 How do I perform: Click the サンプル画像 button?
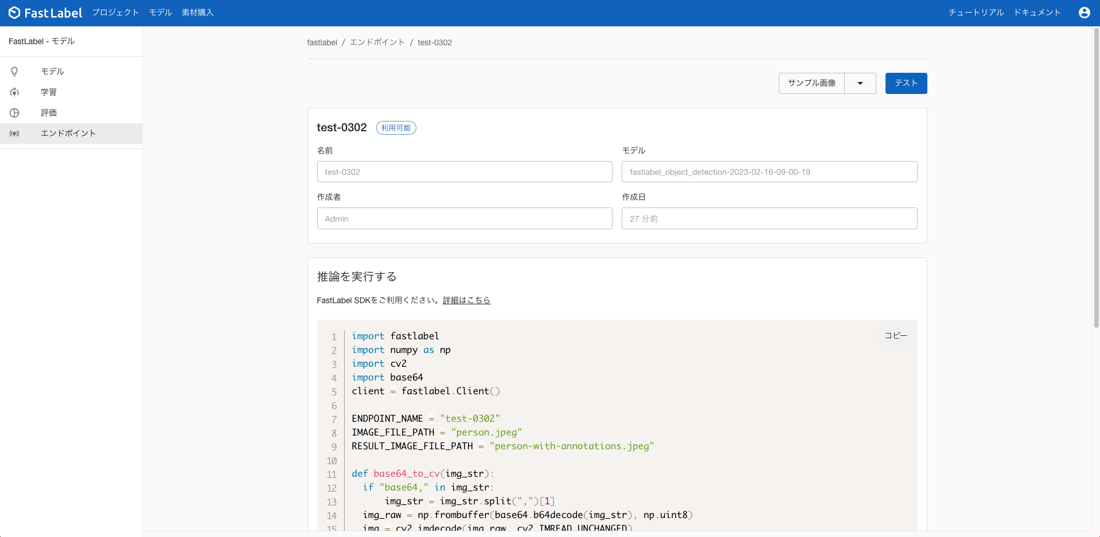point(812,83)
